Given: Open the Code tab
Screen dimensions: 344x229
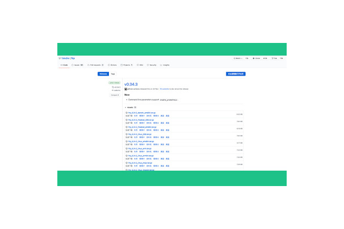Looking at the screenshot, I should 64,65.
